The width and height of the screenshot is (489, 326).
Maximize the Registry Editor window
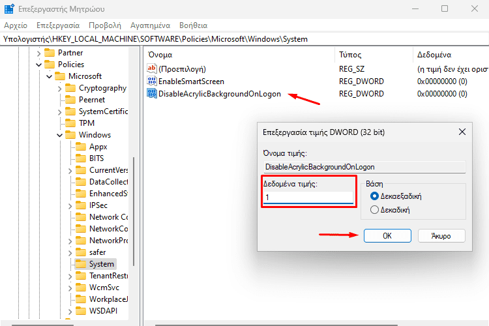point(445,8)
